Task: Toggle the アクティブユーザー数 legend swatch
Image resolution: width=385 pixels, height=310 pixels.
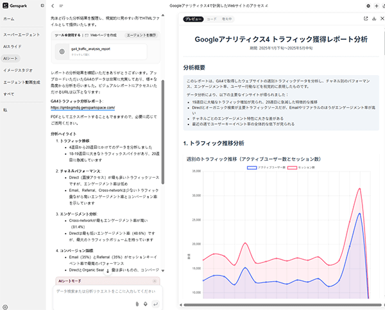Action: pos(252,168)
